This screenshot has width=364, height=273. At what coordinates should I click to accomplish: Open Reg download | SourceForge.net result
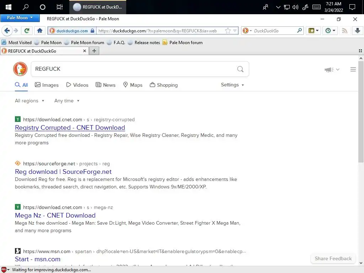[63, 172]
